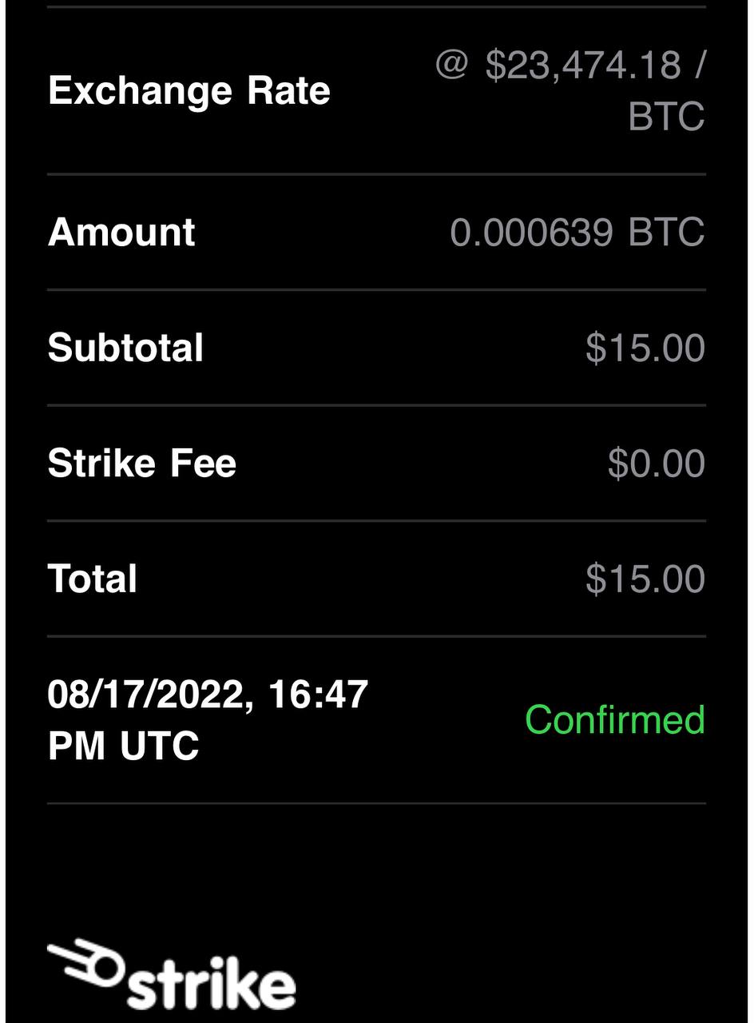Image resolution: width=754 pixels, height=1023 pixels.
Task: Tap the PM UTC text in timestamp
Action: point(124,746)
